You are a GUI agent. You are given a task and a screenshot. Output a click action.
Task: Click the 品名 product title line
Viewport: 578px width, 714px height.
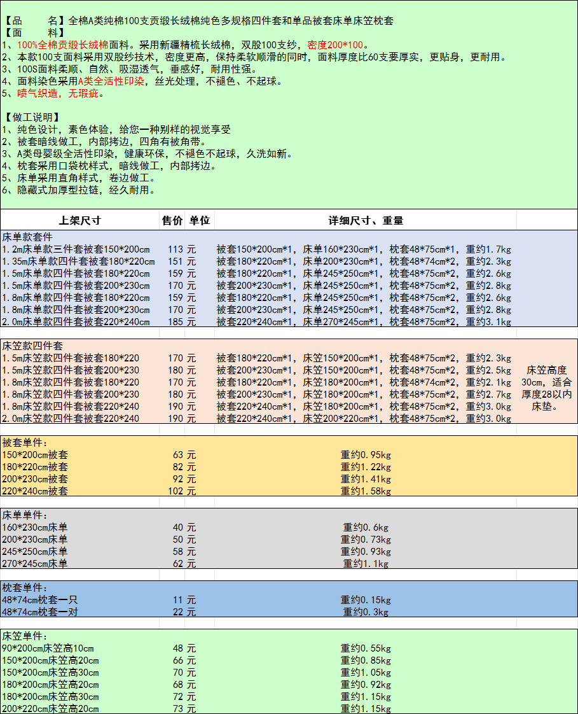pyautogui.click(x=198, y=20)
